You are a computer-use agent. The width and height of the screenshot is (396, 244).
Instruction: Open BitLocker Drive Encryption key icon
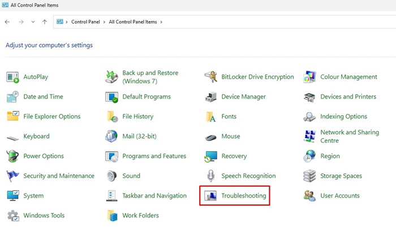210,77
